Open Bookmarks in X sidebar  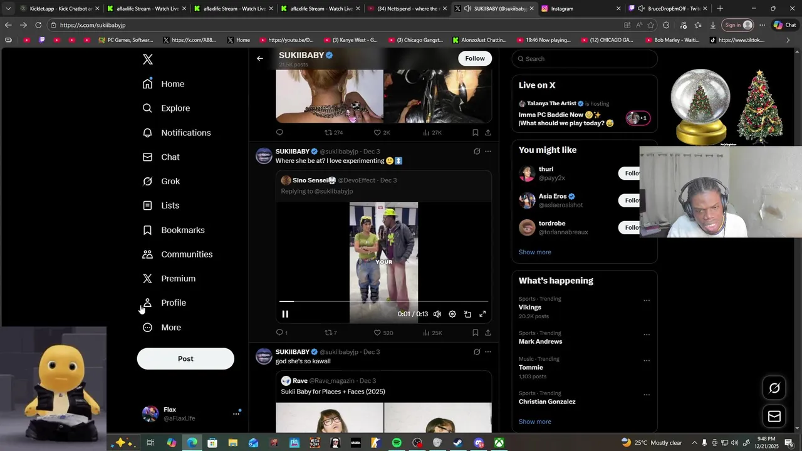[x=174, y=230]
